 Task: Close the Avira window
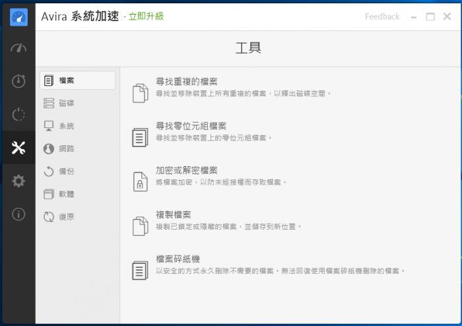[x=447, y=16]
